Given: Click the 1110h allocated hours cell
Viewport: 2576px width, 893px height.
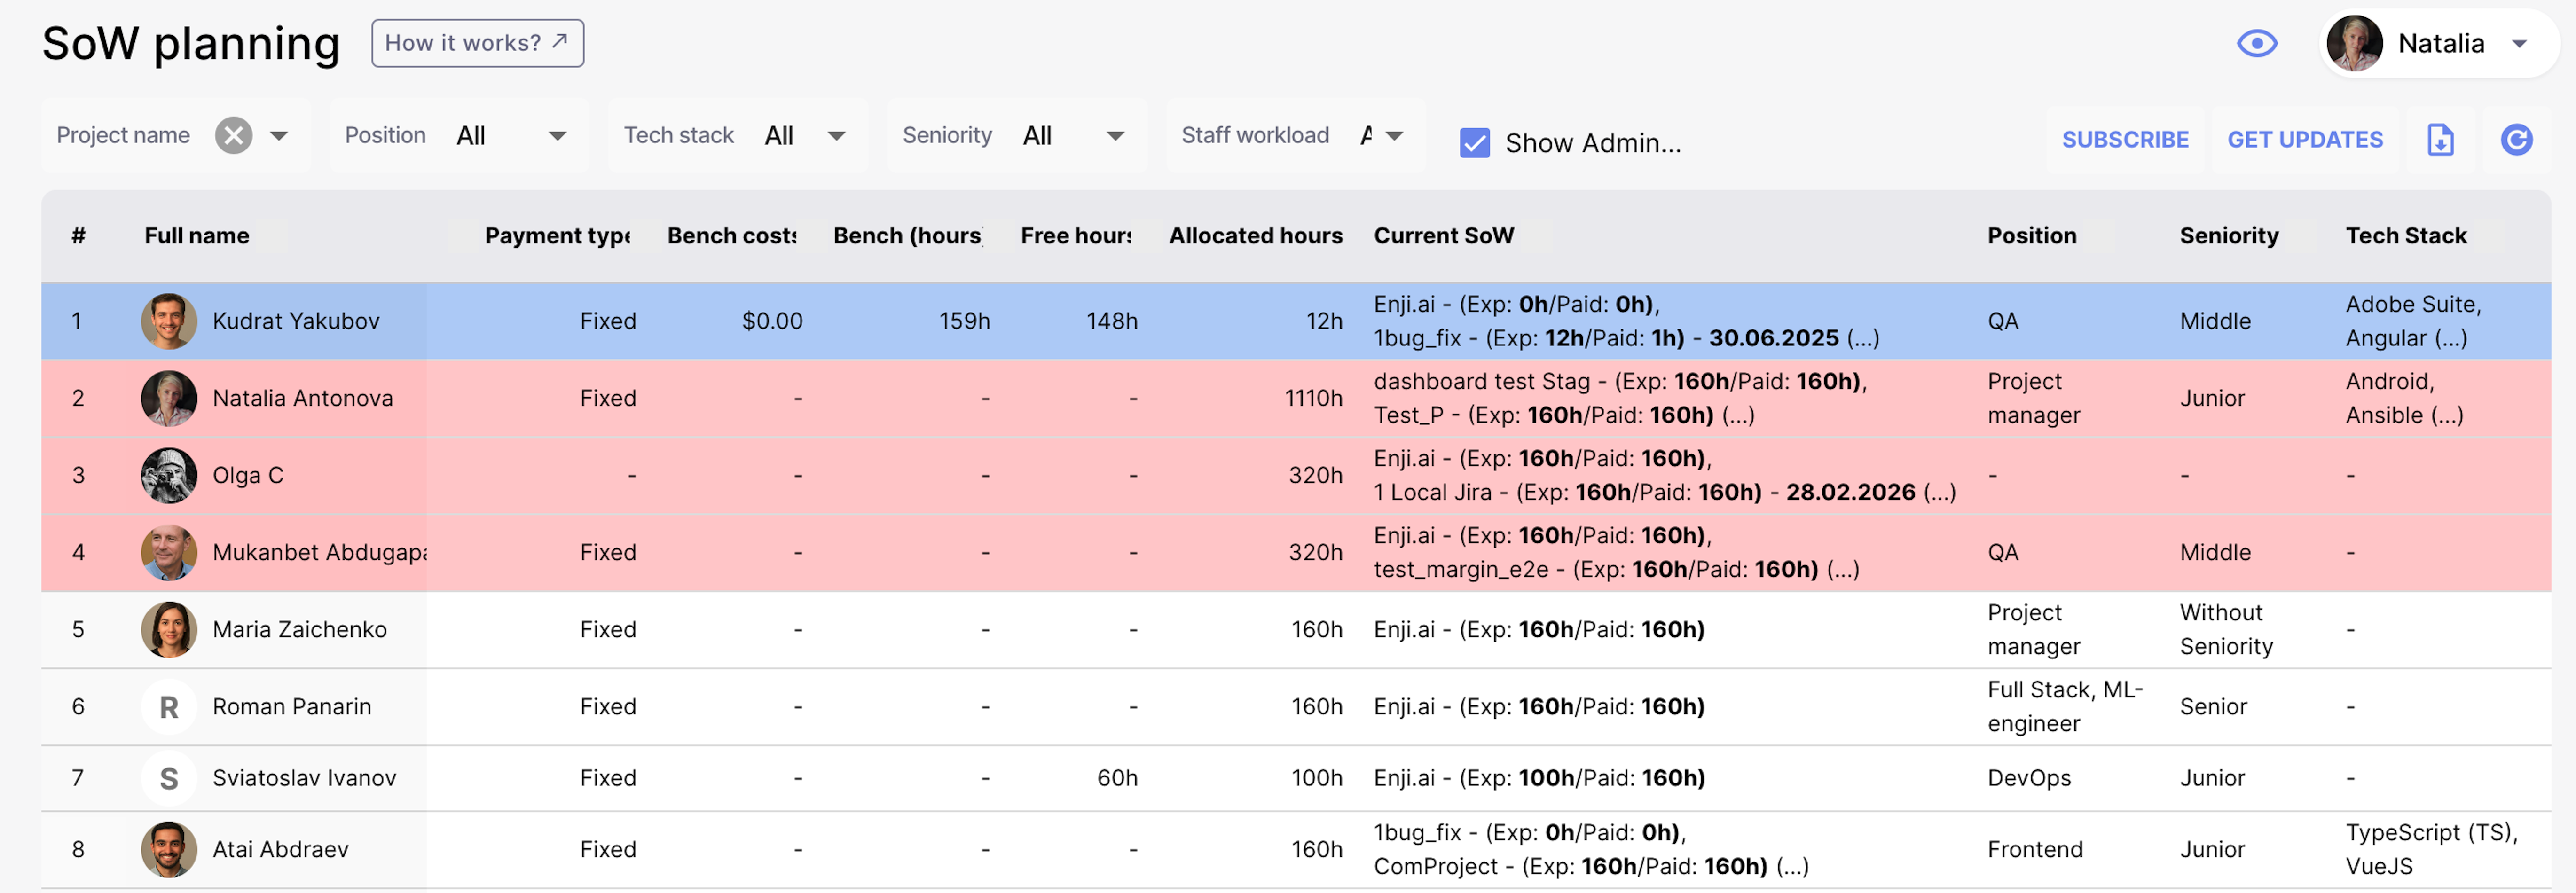Looking at the screenshot, I should pos(1313,398).
